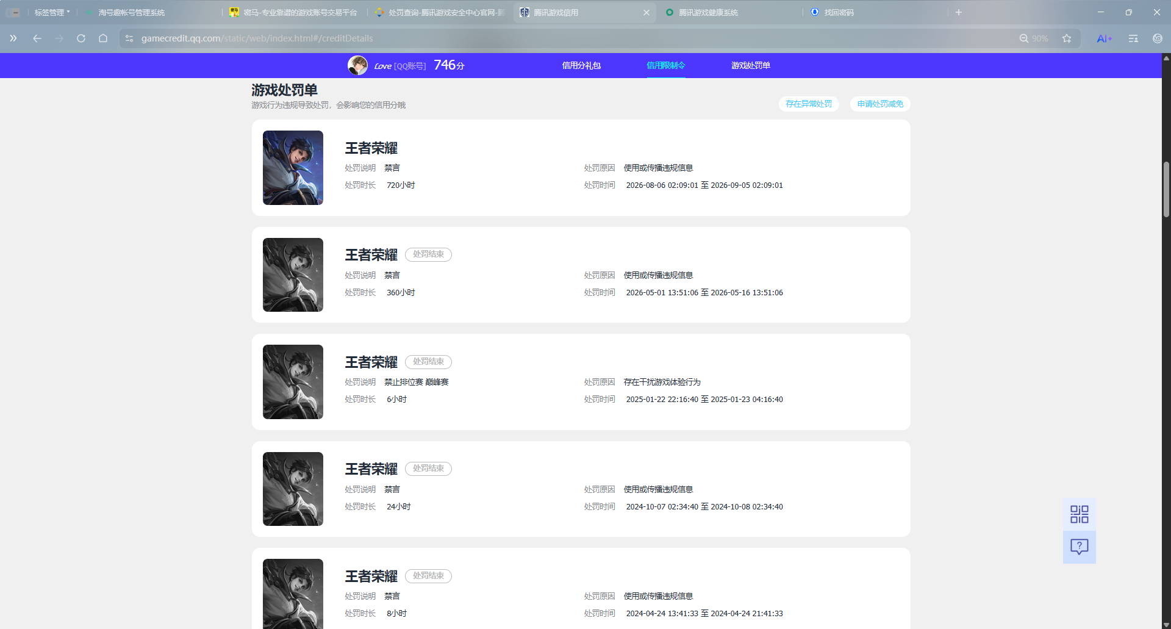Switch to the 腾讯游戏健康系统 tab

(x=731, y=12)
